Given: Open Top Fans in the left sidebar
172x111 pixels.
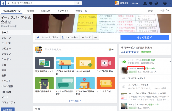Looking at the screenshot, I should point(6,92).
